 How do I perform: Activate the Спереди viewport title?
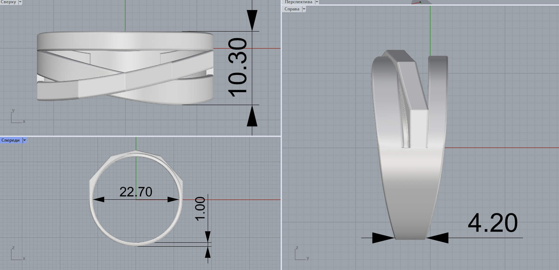pos(11,140)
